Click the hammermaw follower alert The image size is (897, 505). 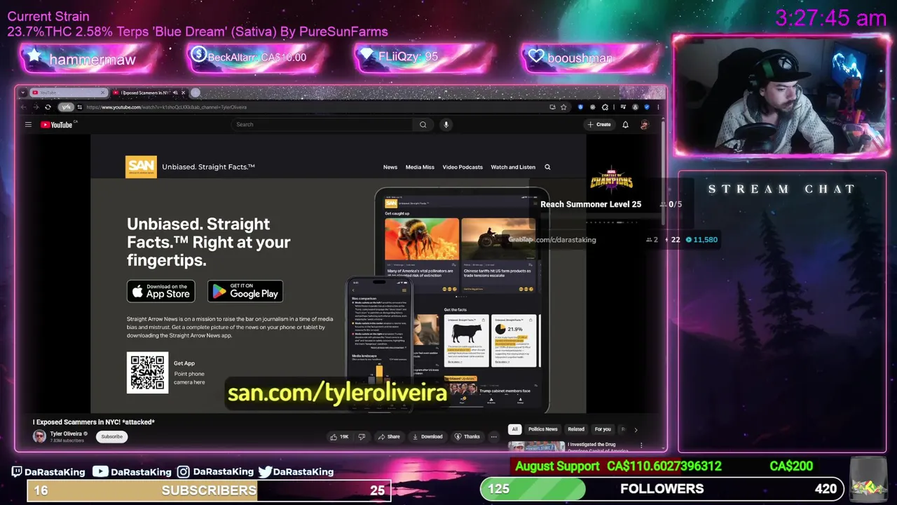pos(93,60)
